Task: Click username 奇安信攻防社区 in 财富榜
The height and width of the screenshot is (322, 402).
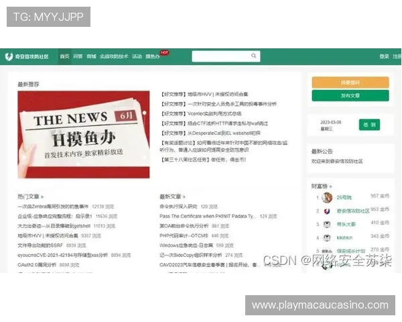Action: click(x=353, y=211)
